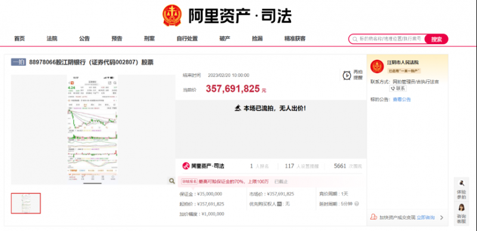Click the zoom magnifier on the stock image

171,181
